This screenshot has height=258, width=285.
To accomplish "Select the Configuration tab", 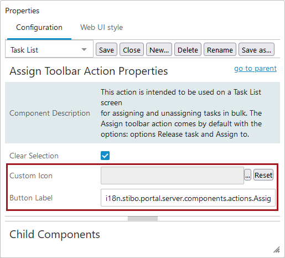I will pos(39,28).
